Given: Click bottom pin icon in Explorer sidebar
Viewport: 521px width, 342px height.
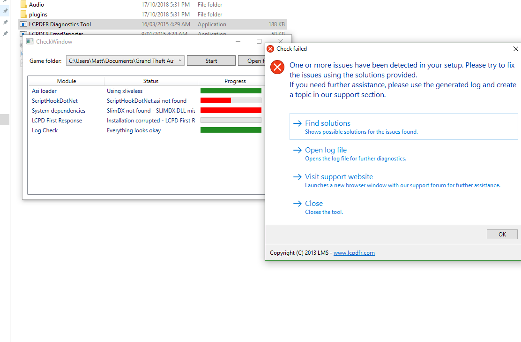Looking at the screenshot, I should click(x=5, y=34).
